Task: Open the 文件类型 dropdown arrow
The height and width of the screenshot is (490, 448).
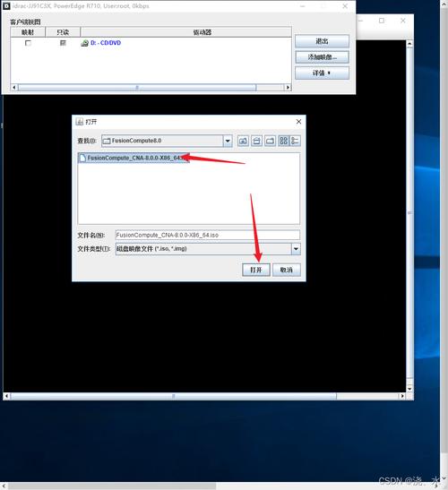Action: click(296, 249)
